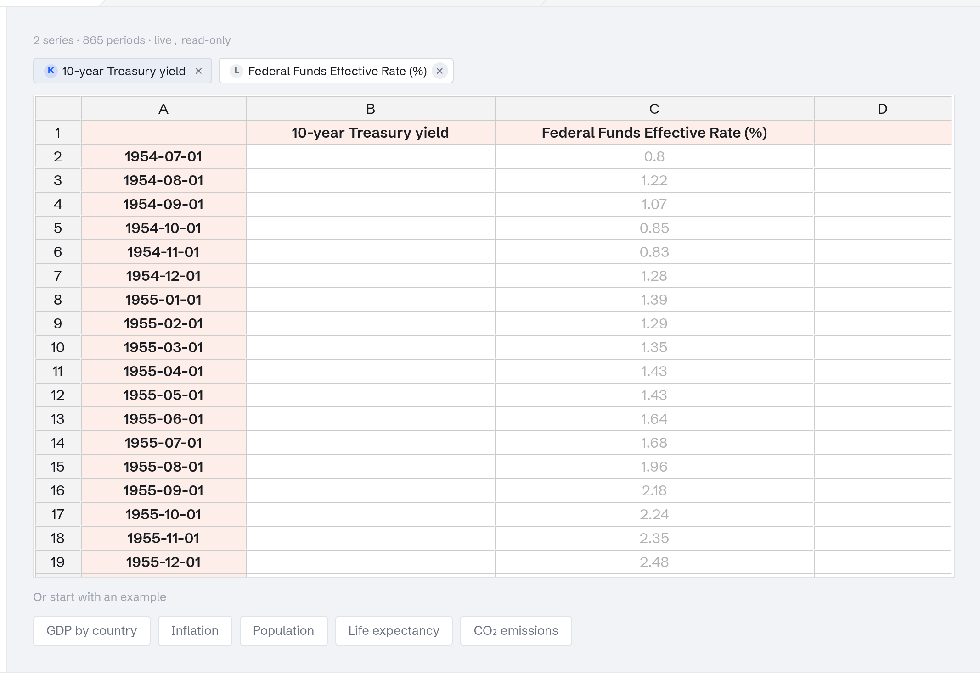Image resolution: width=980 pixels, height=679 pixels.
Task: Click the value 2.18 in column C
Action: point(654,491)
